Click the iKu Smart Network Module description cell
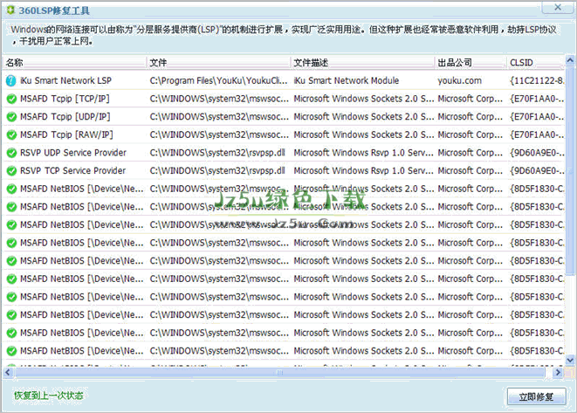Image resolution: width=577 pixels, height=413 pixels. point(347,80)
